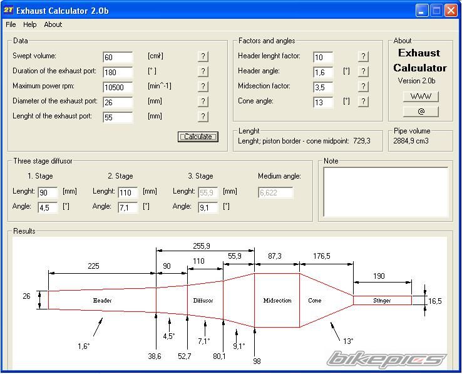Focus the Swept volume input
The width and height of the screenshot is (462, 374).
click(118, 57)
